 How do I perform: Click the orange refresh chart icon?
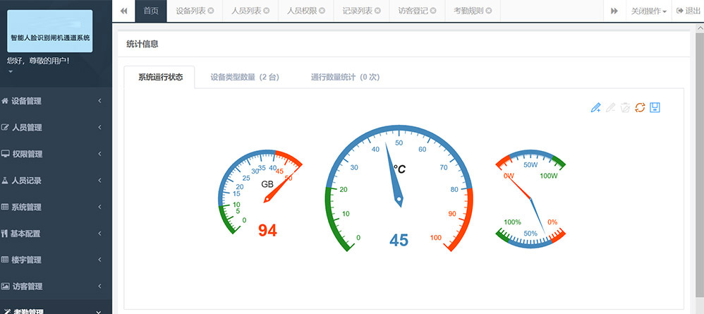(x=640, y=107)
